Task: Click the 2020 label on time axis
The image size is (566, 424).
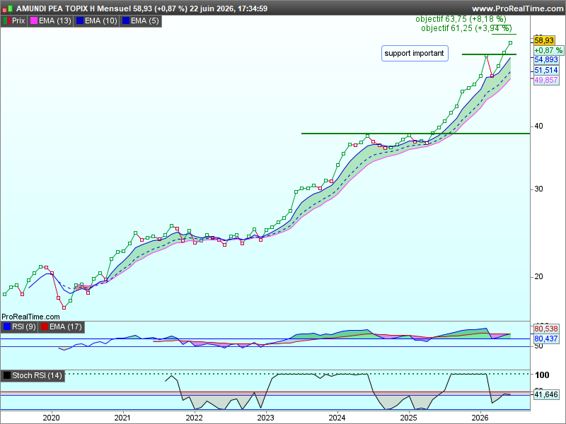Action: tap(51, 418)
